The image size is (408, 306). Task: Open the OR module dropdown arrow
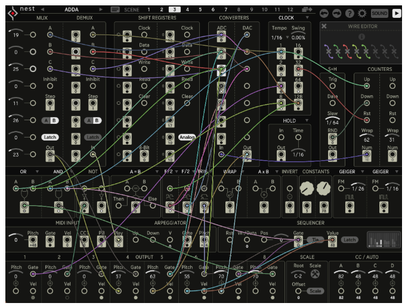37,171
